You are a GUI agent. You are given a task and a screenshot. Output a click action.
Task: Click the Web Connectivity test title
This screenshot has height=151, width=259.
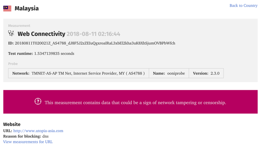click(x=41, y=34)
